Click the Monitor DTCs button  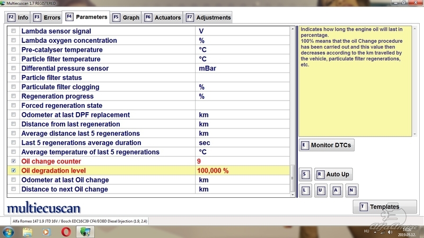point(326,145)
